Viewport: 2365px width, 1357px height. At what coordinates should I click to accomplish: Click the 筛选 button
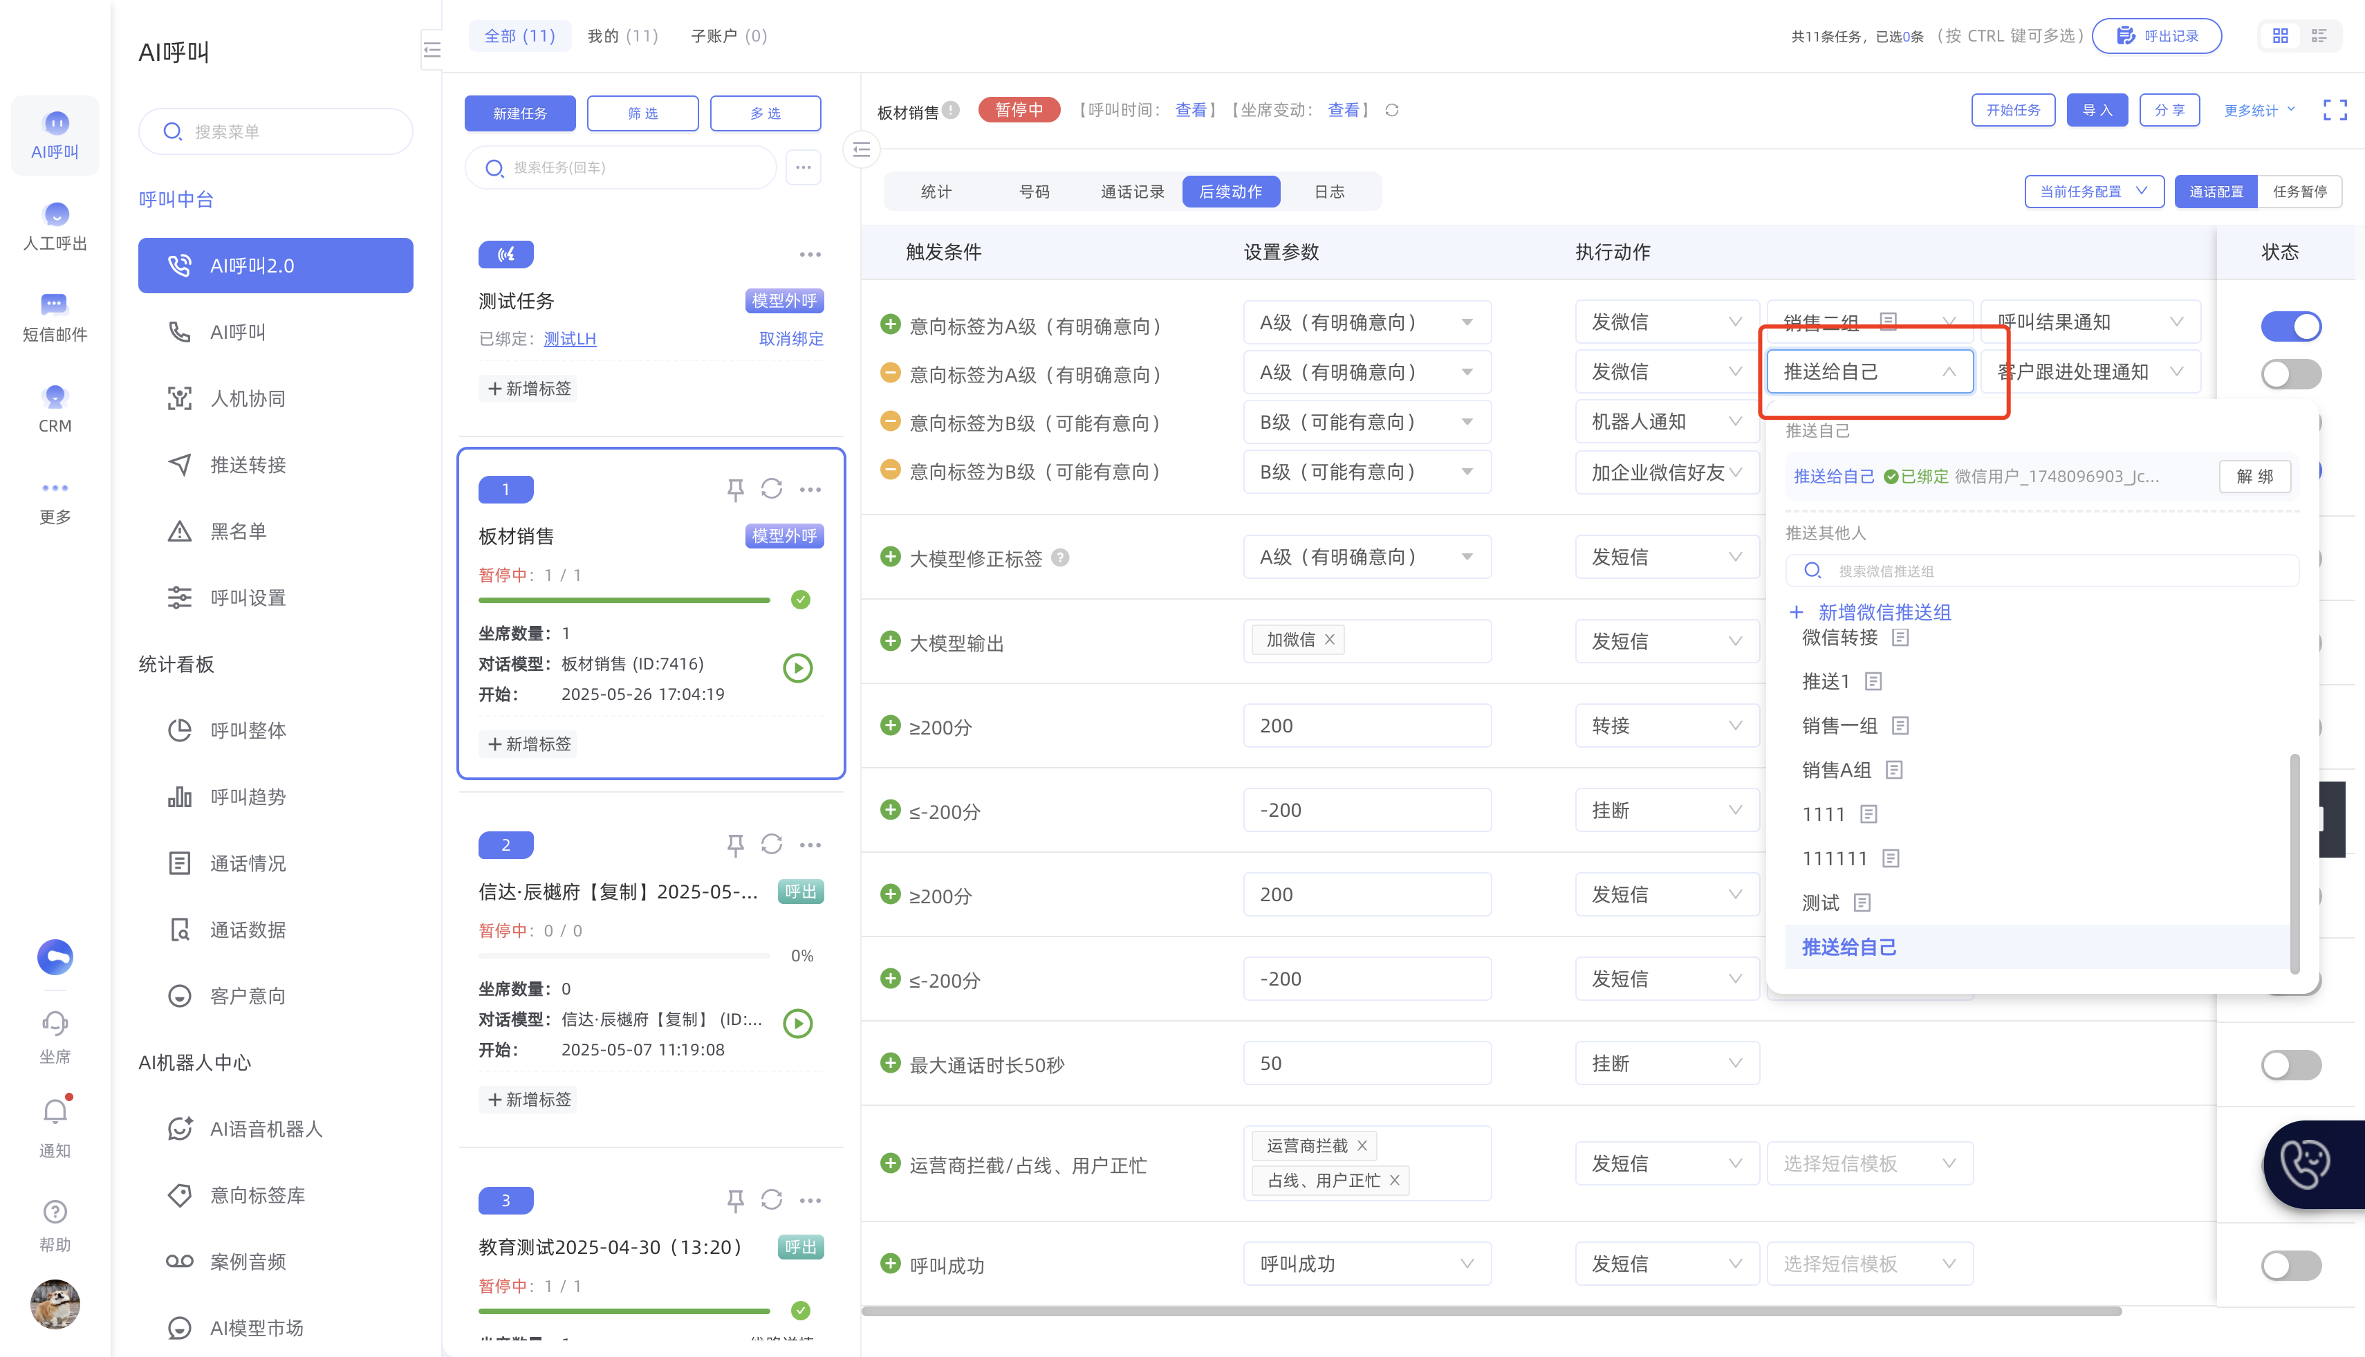click(x=643, y=113)
